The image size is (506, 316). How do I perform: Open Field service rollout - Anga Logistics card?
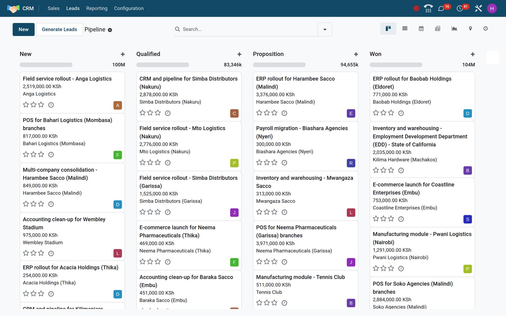[72, 92]
